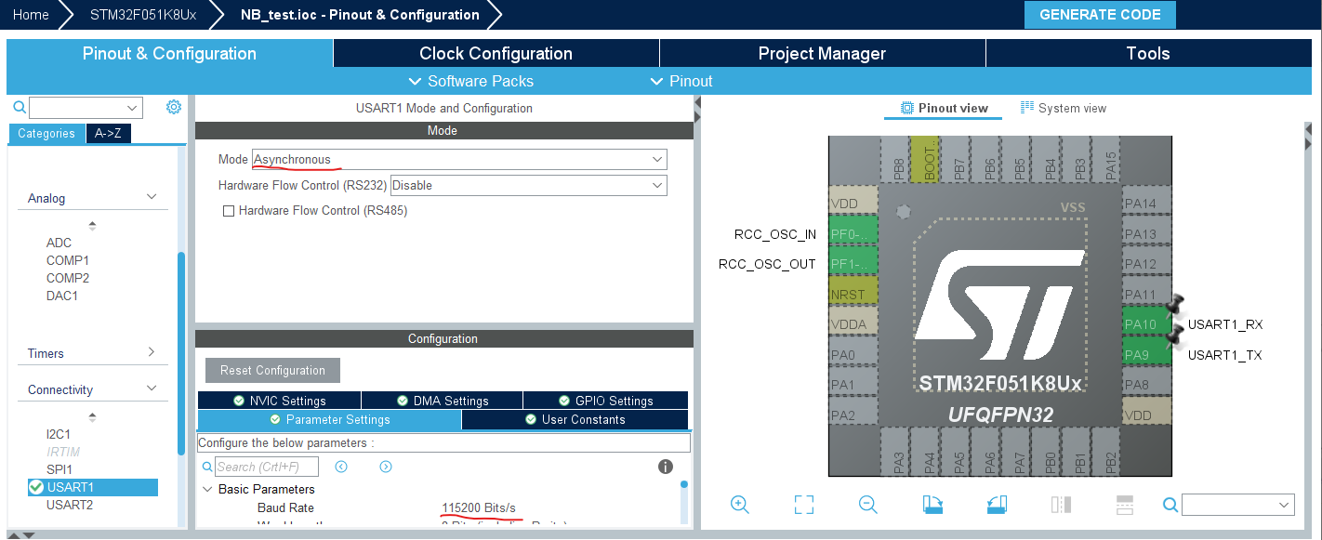Zoom out of the pinout view
Screen dimensions: 1322x540
[868, 505]
